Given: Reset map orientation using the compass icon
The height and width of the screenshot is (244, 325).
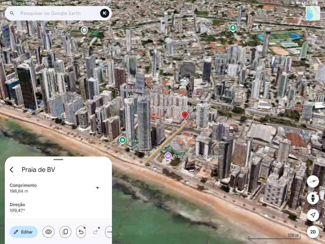Looking at the screenshot, I should (313, 181).
